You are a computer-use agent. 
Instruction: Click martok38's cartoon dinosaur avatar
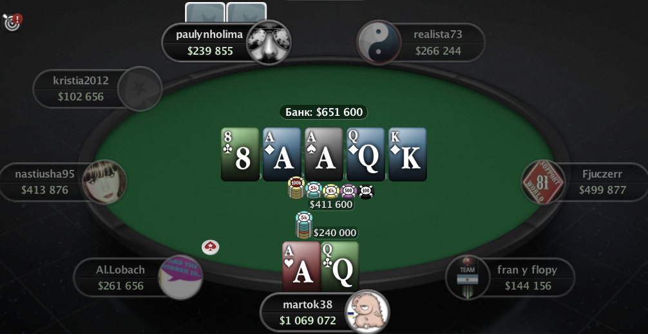click(367, 311)
